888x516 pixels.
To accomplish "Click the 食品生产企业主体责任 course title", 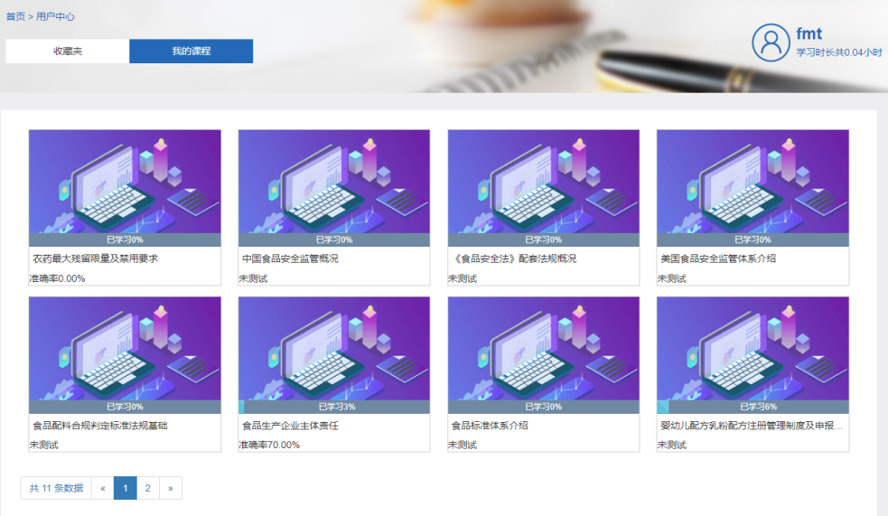I will click(x=290, y=426).
